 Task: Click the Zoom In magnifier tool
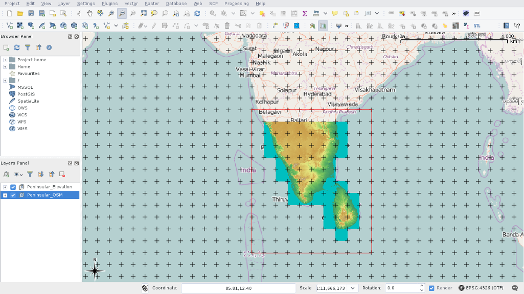point(111,13)
